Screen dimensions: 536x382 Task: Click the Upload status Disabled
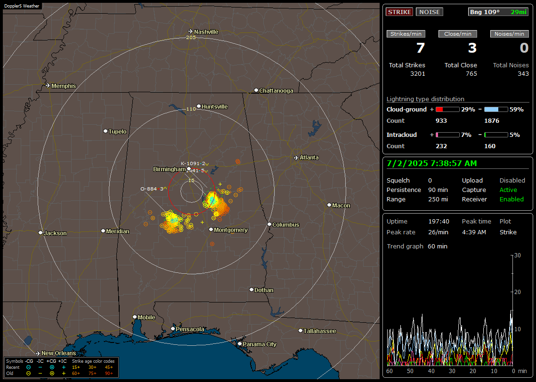click(512, 181)
